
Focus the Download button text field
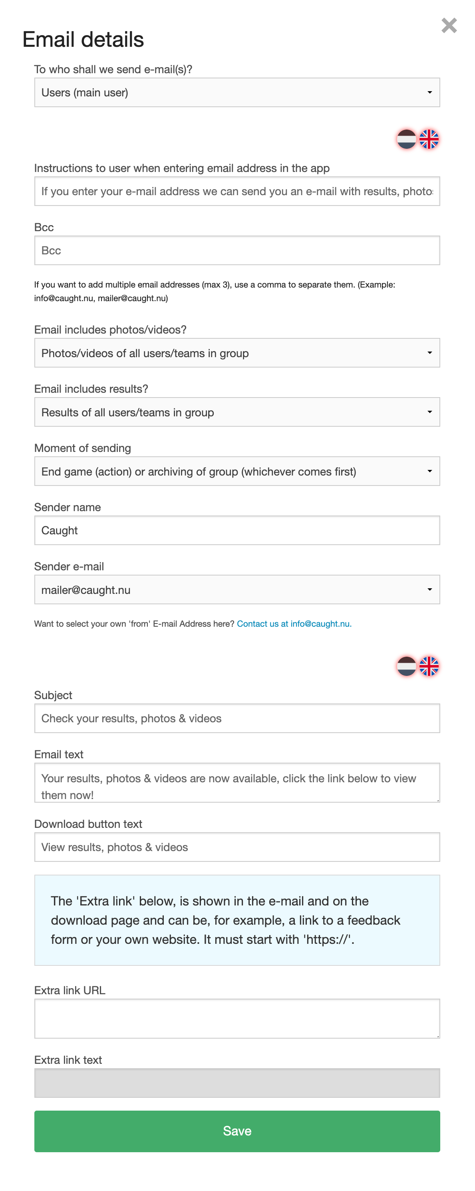[x=237, y=847]
